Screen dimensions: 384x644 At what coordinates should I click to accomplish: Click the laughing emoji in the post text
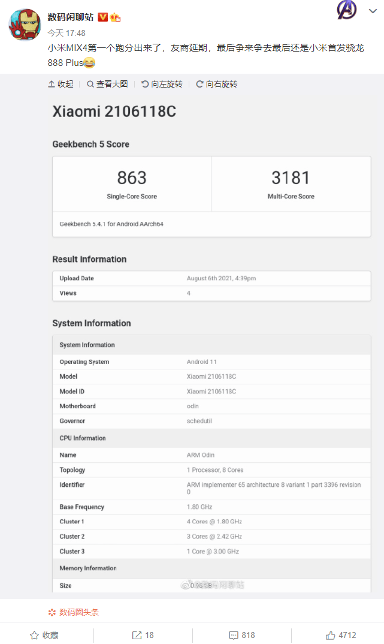(x=90, y=62)
